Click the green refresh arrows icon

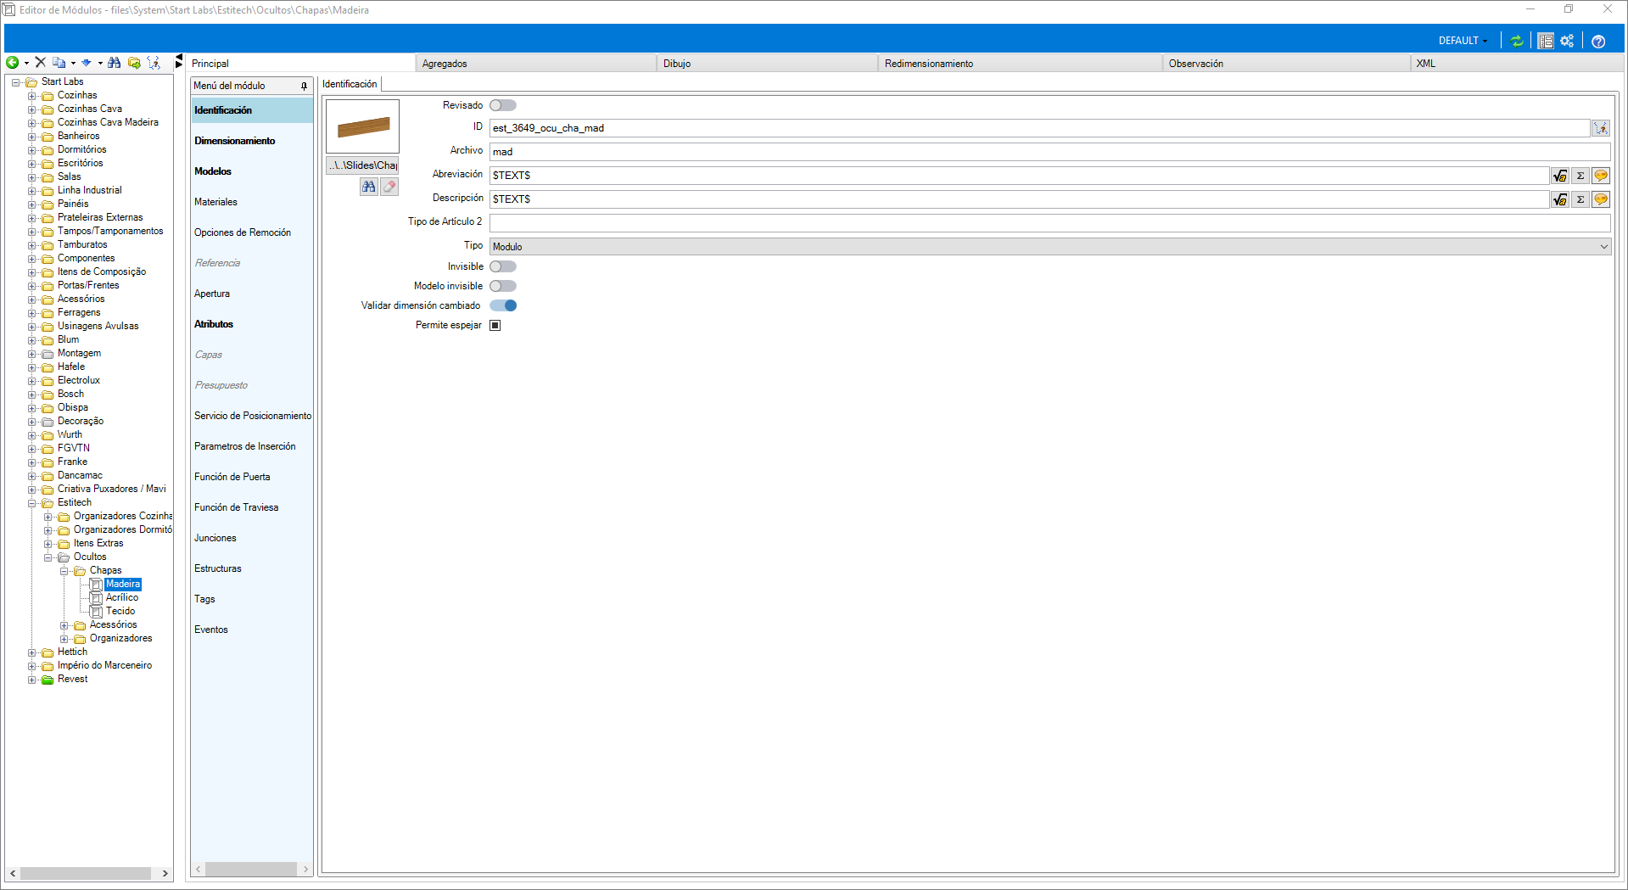click(1517, 41)
